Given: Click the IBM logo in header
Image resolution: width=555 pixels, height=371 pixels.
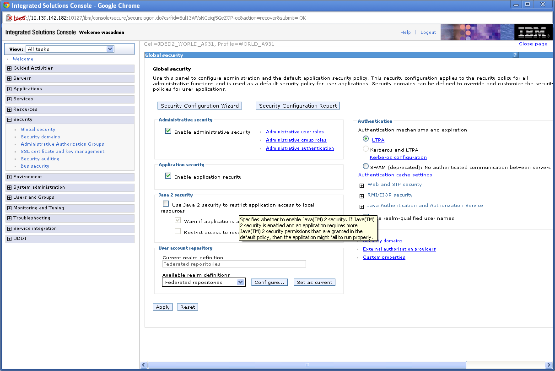Looking at the screenshot, I should pos(533,33).
